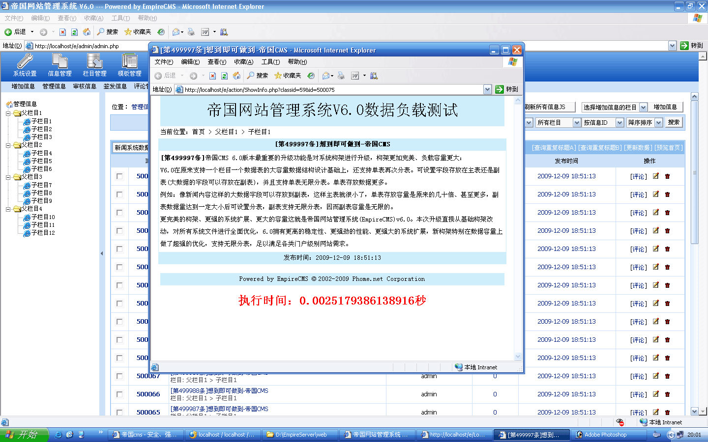
Task: Click the main page vertical scrollbar thumb
Action: coord(694,172)
